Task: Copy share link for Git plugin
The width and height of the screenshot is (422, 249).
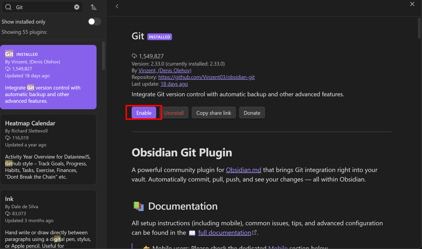Action: click(214, 113)
